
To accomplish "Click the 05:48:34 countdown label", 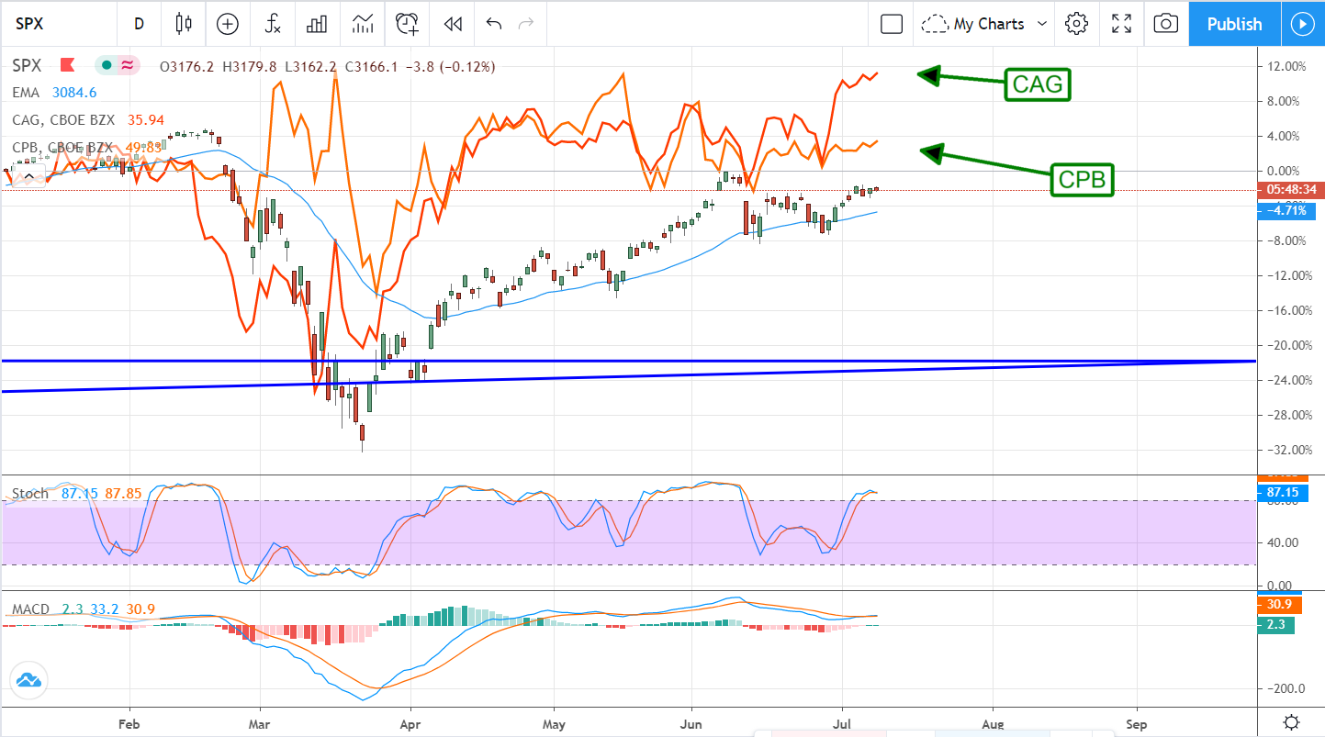I will point(1291,190).
